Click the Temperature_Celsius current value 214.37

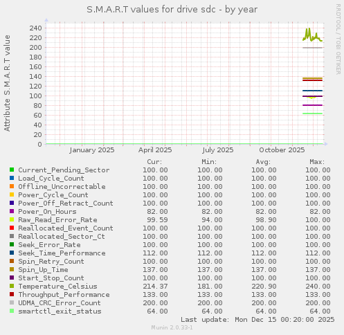pyautogui.click(x=155, y=287)
